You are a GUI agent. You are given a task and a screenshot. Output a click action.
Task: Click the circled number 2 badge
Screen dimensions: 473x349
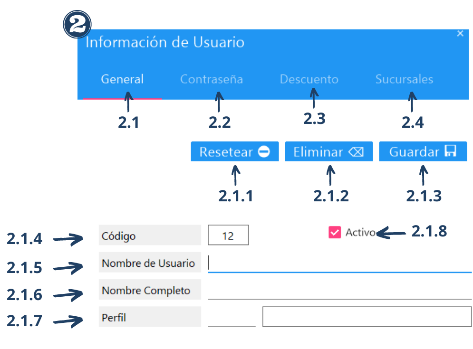pyautogui.click(x=77, y=26)
